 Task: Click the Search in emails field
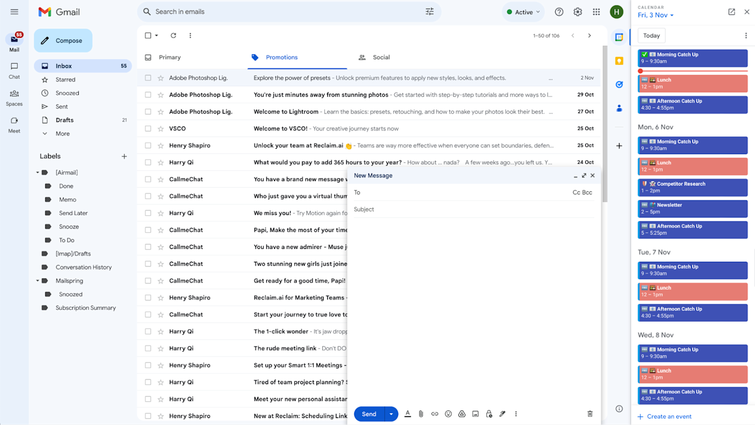(x=289, y=12)
